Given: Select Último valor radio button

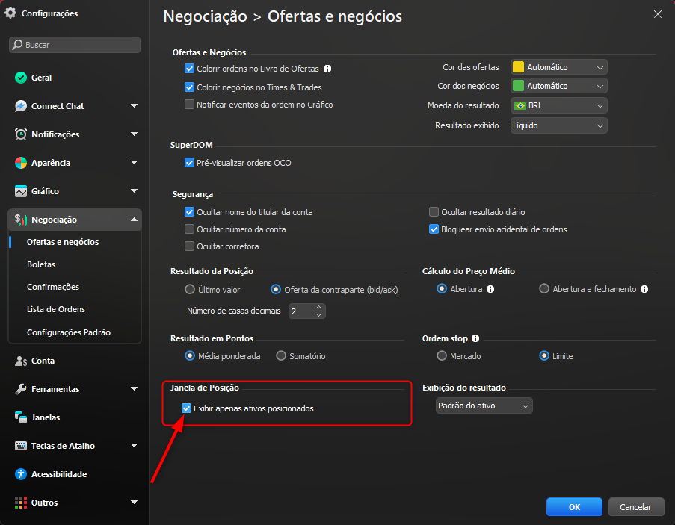Looking at the screenshot, I should click(190, 289).
